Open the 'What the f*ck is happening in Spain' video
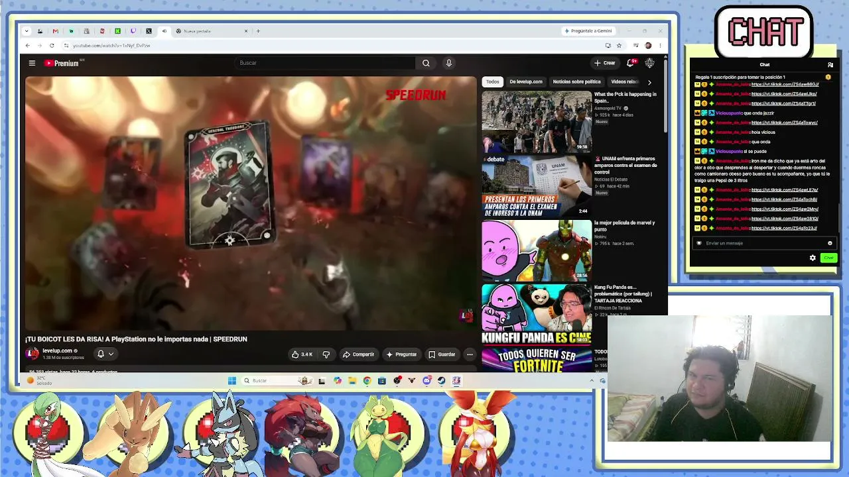Image resolution: width=849 pixels, height=477 pixels. pos(537,121)
